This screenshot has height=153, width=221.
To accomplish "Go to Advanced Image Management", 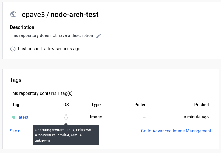I will [x=176, y=131].
